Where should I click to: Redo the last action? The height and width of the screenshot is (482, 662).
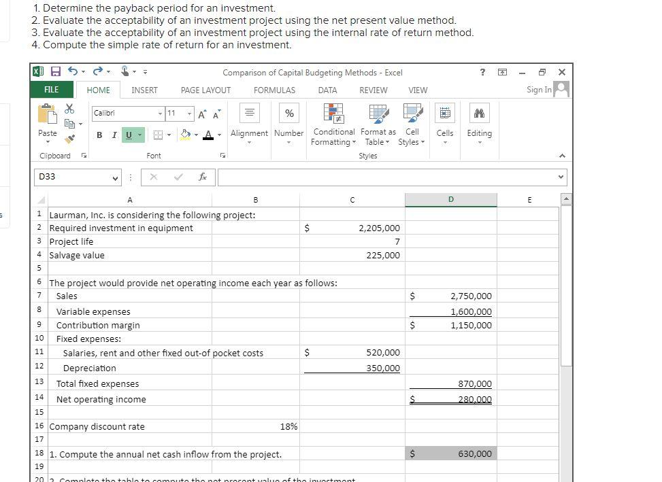click(x=97, y=71)
